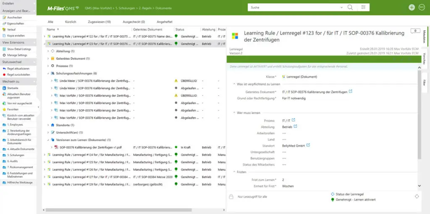Select Kopie erstellen in sidebar

16,36
